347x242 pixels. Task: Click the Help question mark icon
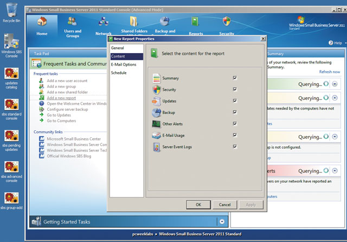331,43
